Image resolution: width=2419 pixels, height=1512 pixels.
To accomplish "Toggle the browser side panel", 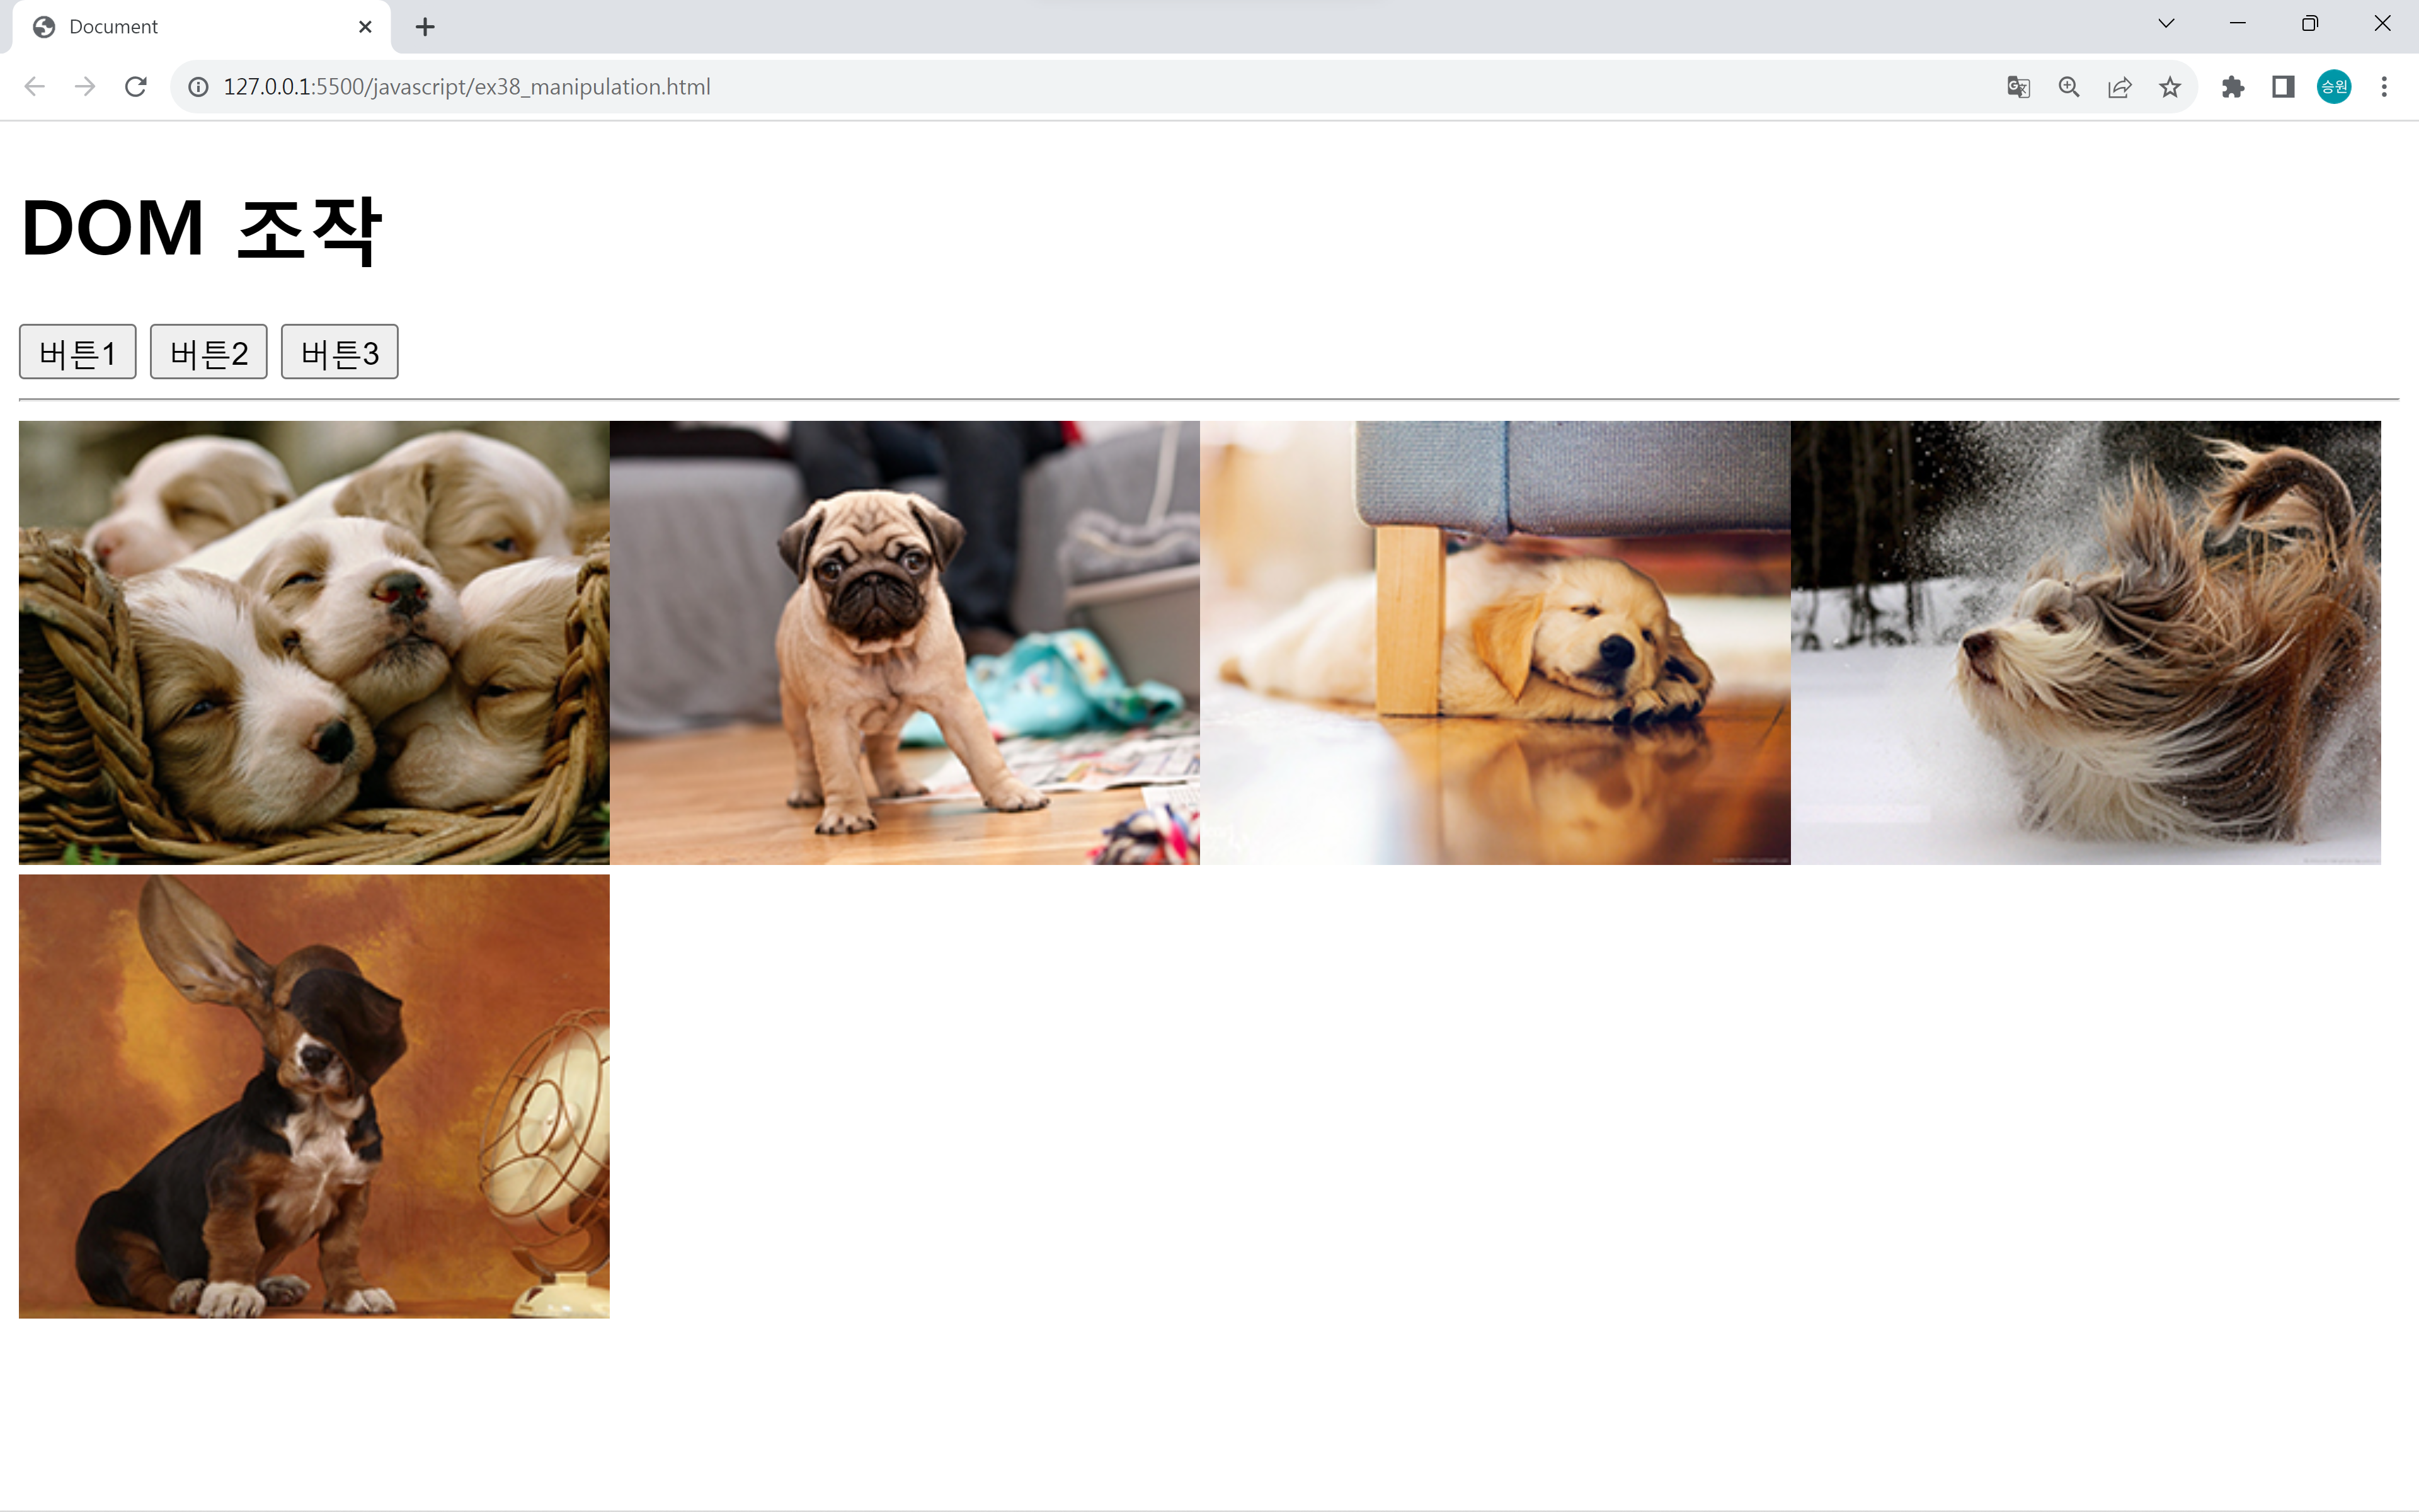I will (x=2283, y=87).
